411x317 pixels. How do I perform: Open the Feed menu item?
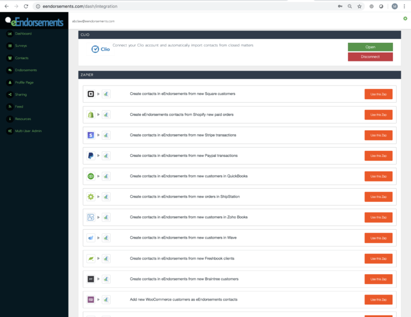[x=19, y=106]
